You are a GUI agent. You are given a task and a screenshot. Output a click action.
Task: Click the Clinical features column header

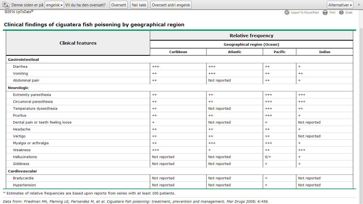coord(78,43)
